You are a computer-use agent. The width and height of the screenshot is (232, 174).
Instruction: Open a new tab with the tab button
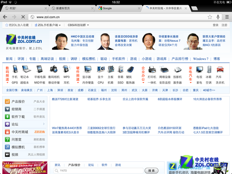[194, 8]
